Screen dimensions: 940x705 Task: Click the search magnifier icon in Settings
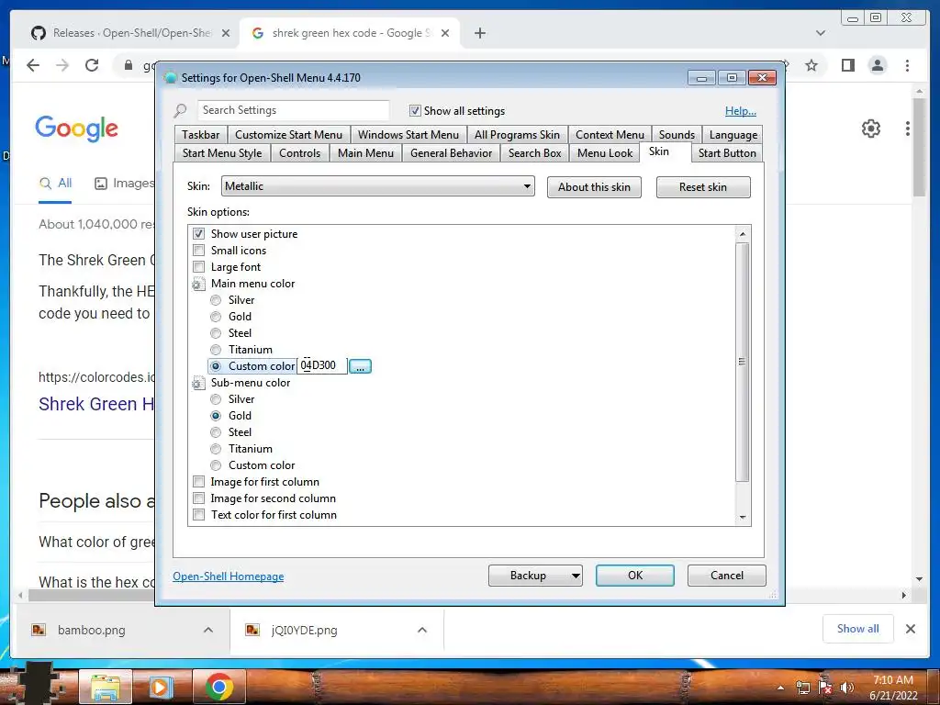(181, 111)
